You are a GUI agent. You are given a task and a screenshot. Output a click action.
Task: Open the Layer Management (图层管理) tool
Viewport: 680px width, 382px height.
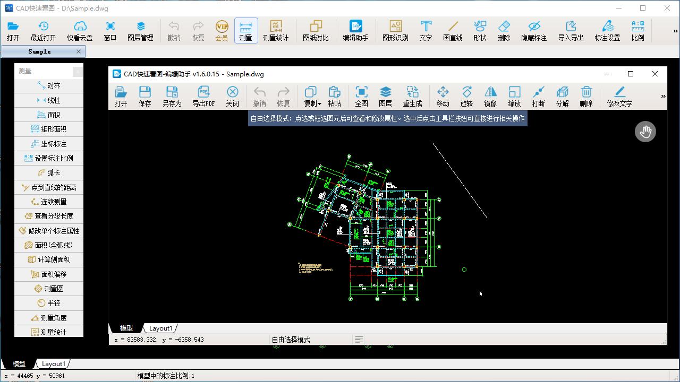(140, 31)
